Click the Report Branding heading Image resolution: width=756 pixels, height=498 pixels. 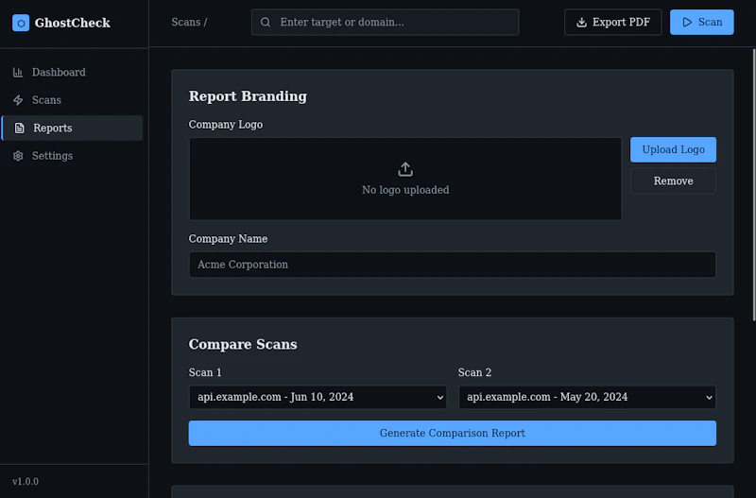tap(248, 96)
